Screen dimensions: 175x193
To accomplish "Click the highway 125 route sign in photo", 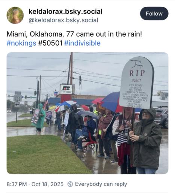I will pyautogui.click(x=17, y=98).
